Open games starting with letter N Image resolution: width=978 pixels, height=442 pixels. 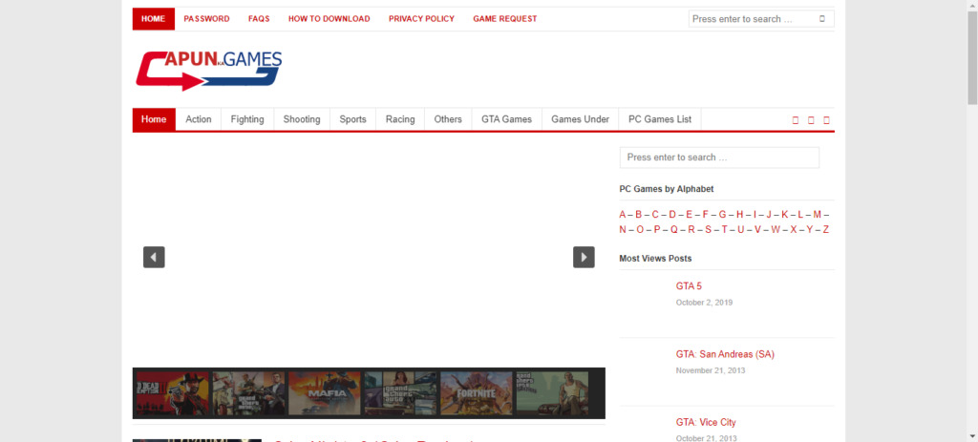point(623,229)
